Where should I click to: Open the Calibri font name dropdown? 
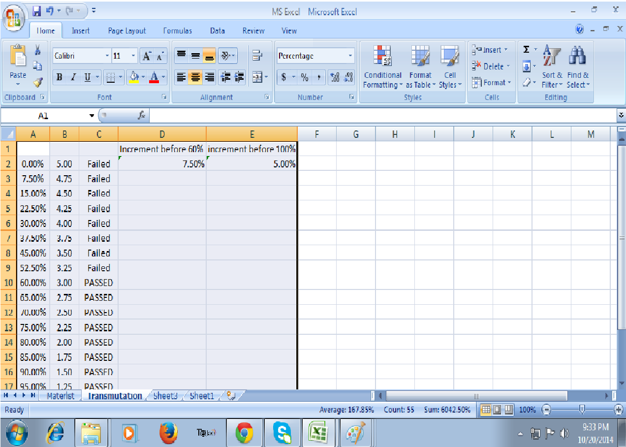[107, 56]
